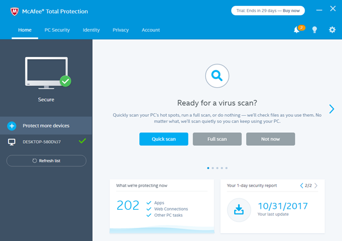Click the orange notification count badge
This screenshot has width=342, height=241.
coord(301,27)
